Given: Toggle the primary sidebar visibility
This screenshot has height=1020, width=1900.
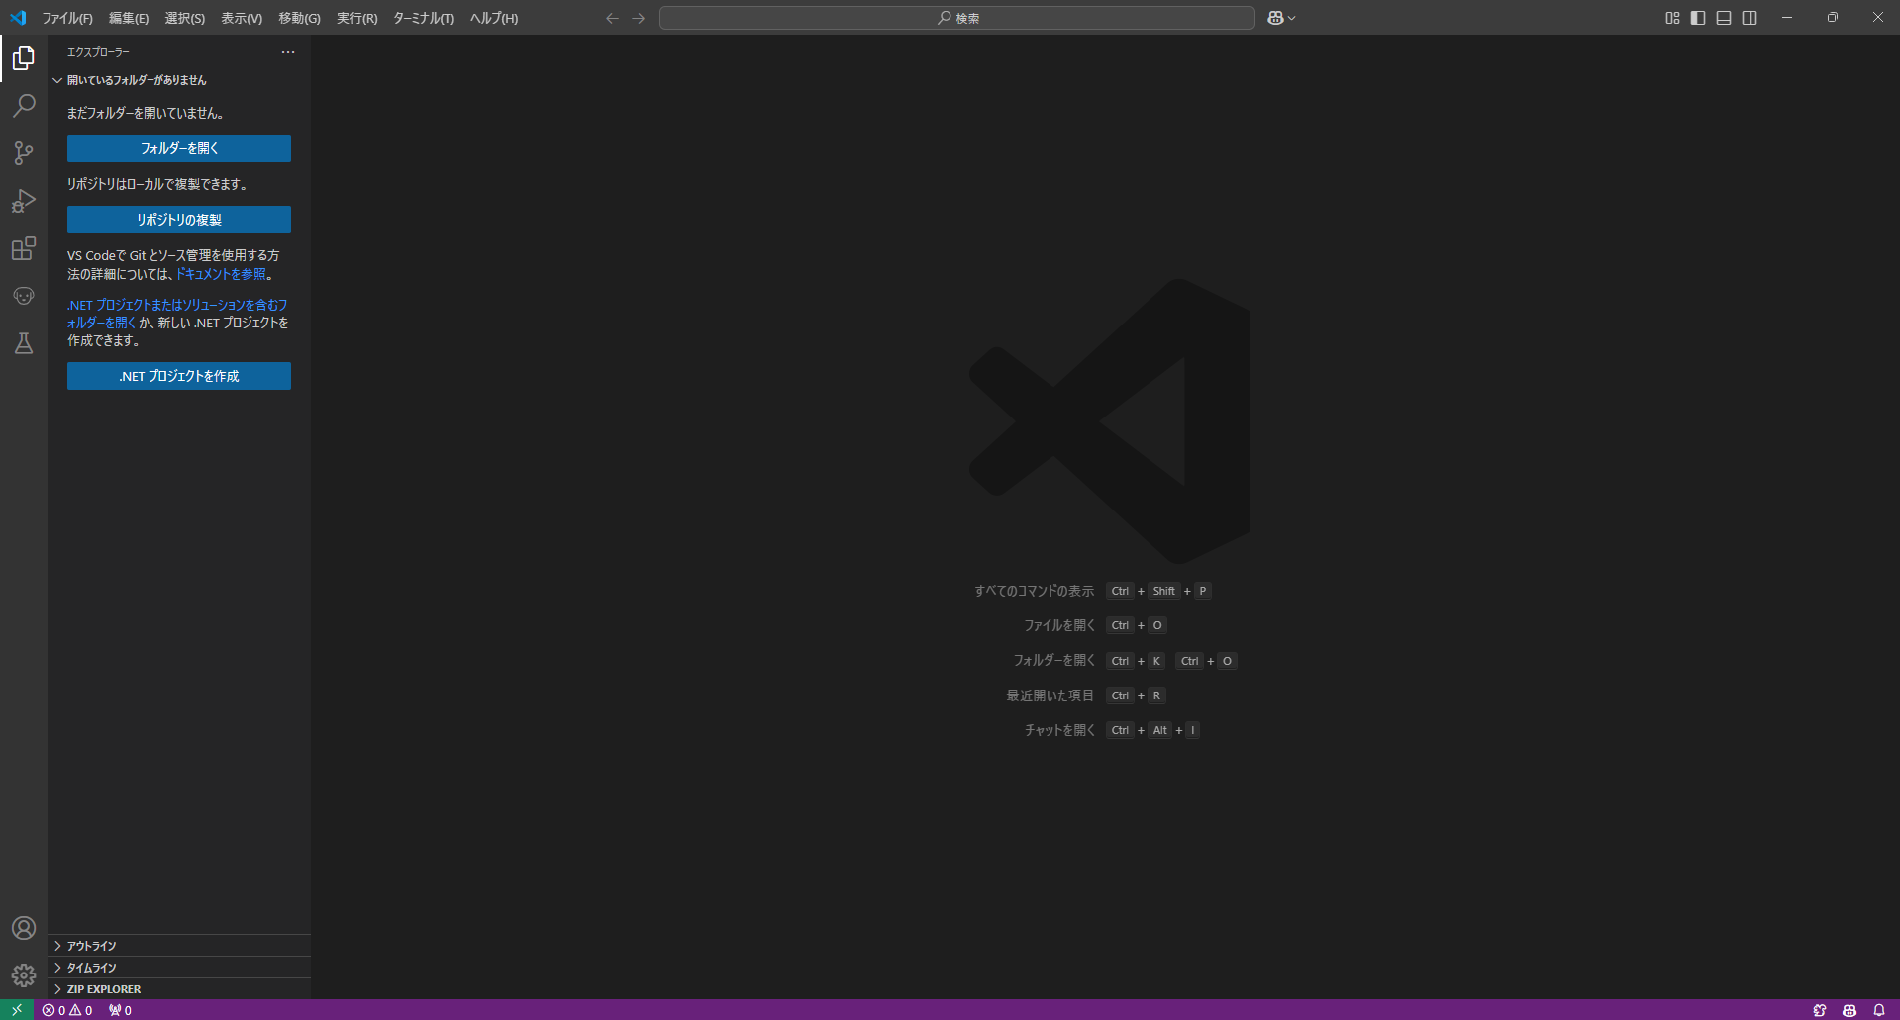Looking at the screenshot, I should pos(1697,17).
